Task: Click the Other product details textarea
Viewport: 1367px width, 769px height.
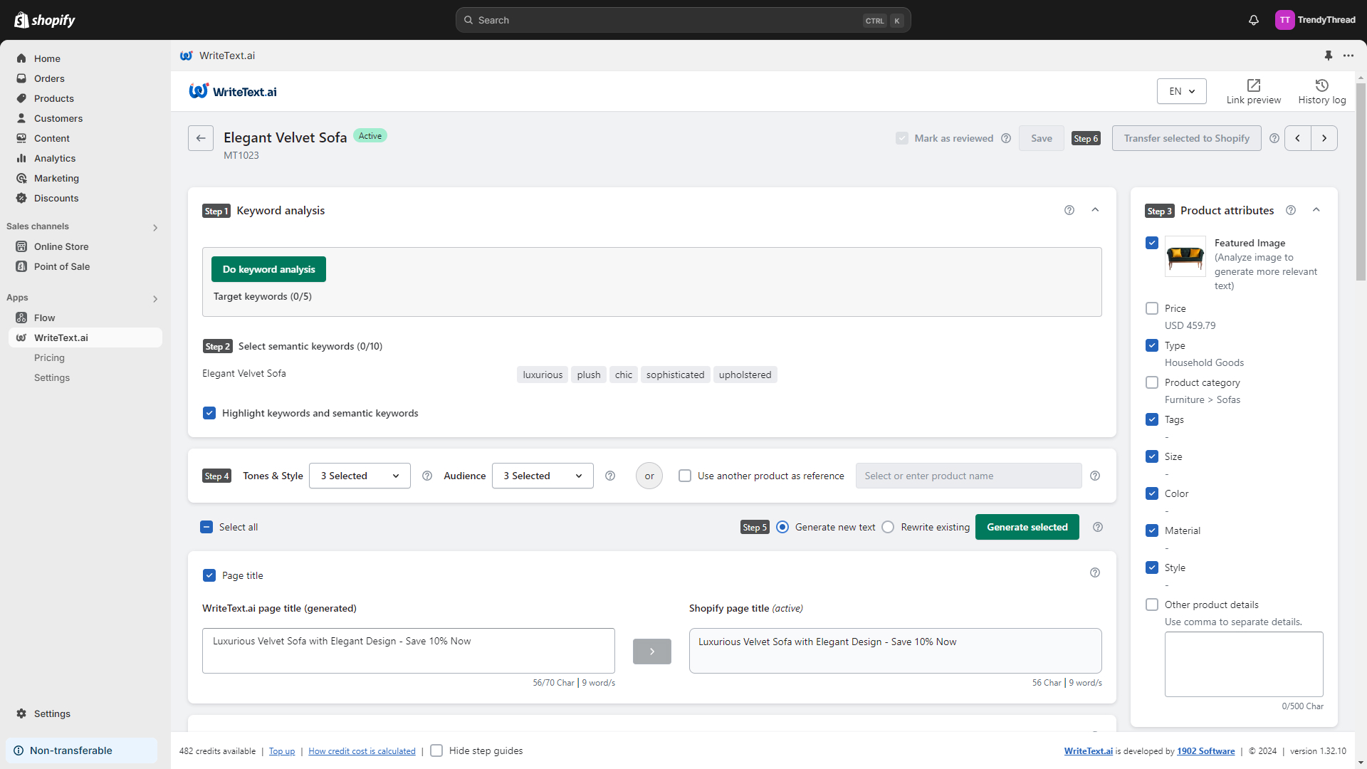Action: [x=1243, y=664]
